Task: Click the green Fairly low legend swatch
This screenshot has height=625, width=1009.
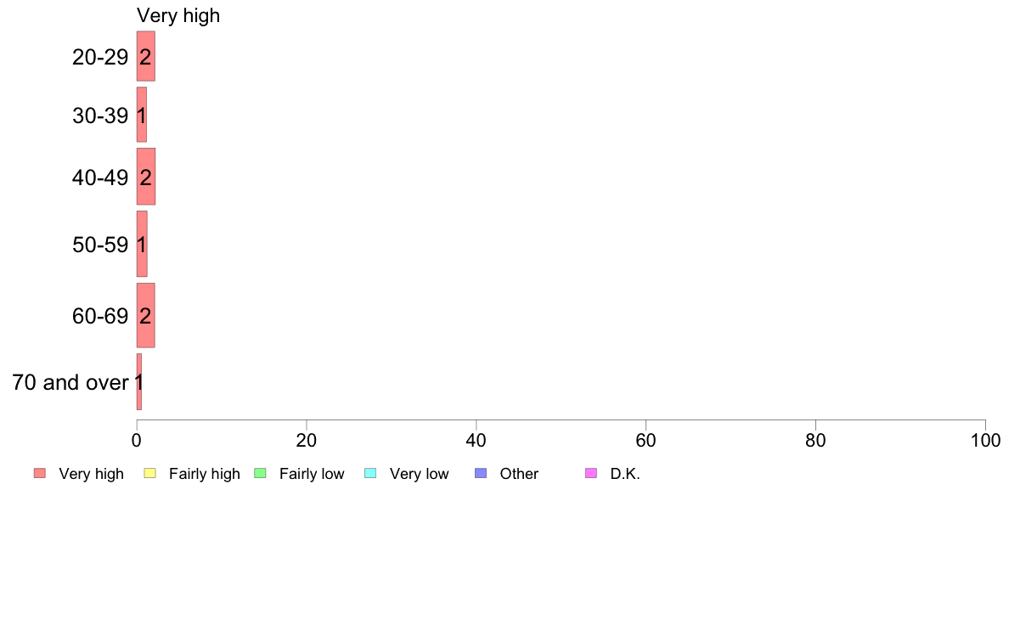Action: (261, 473)
